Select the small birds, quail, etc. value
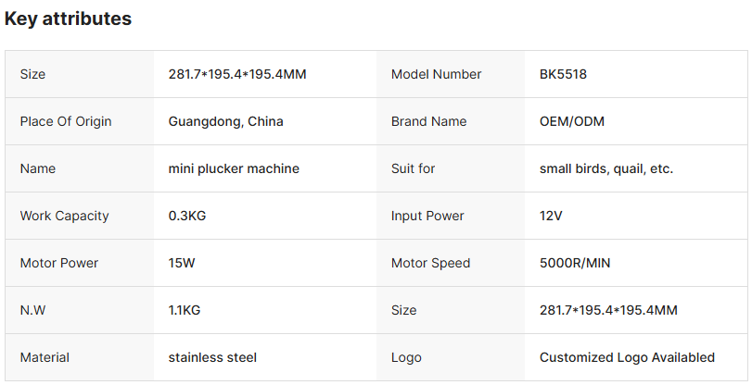The width and height of the screenshot is (752, 385). click(x=605, y=168)
